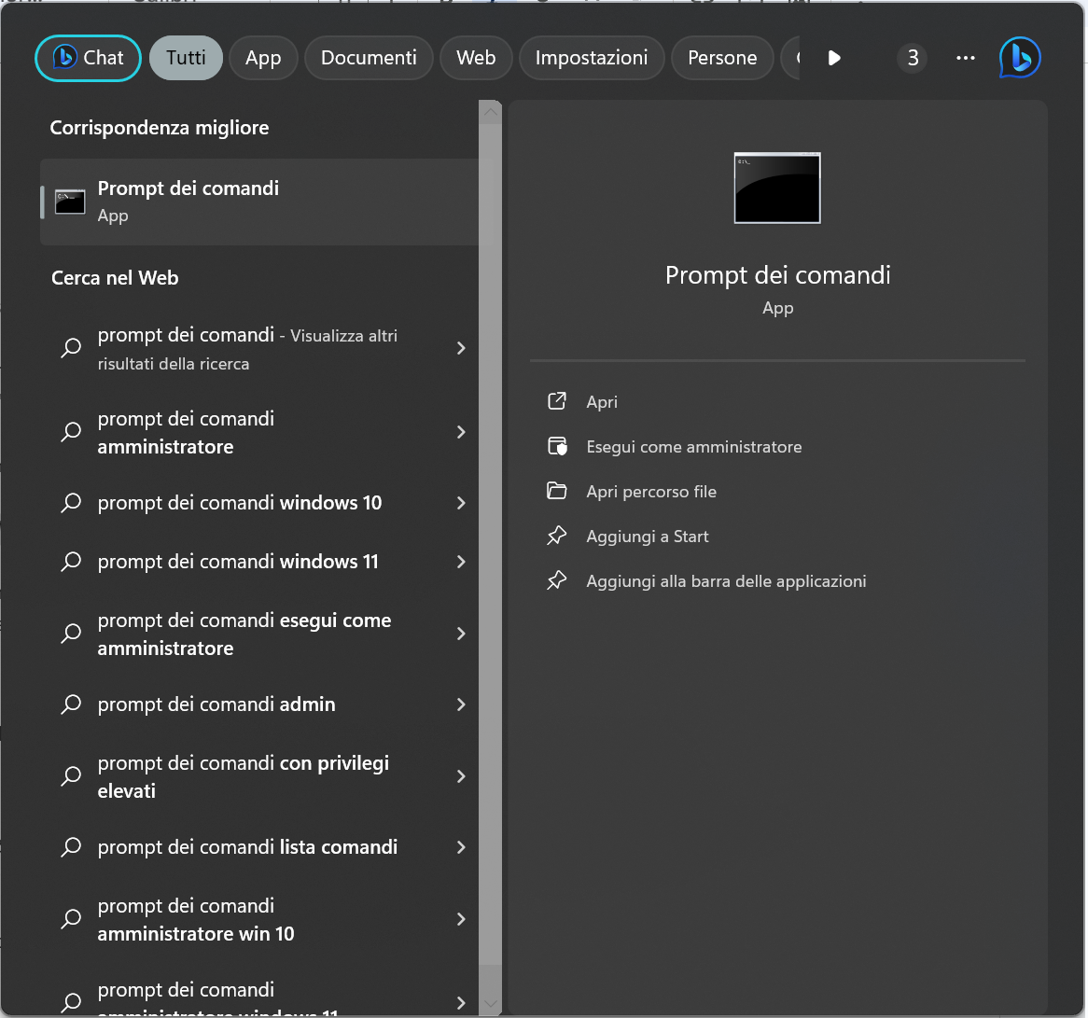Click Apri to launch the app
The width and height of the screenshot is (1088, 1018).
[602, 401]
